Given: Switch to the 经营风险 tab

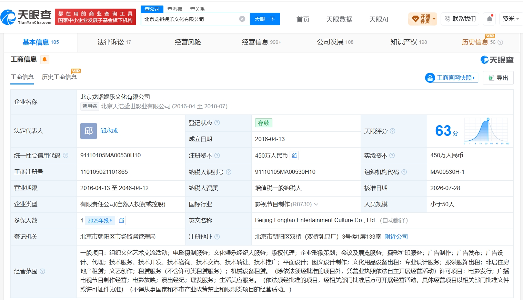Looking at the screenshot, I should tap(188, 42).
